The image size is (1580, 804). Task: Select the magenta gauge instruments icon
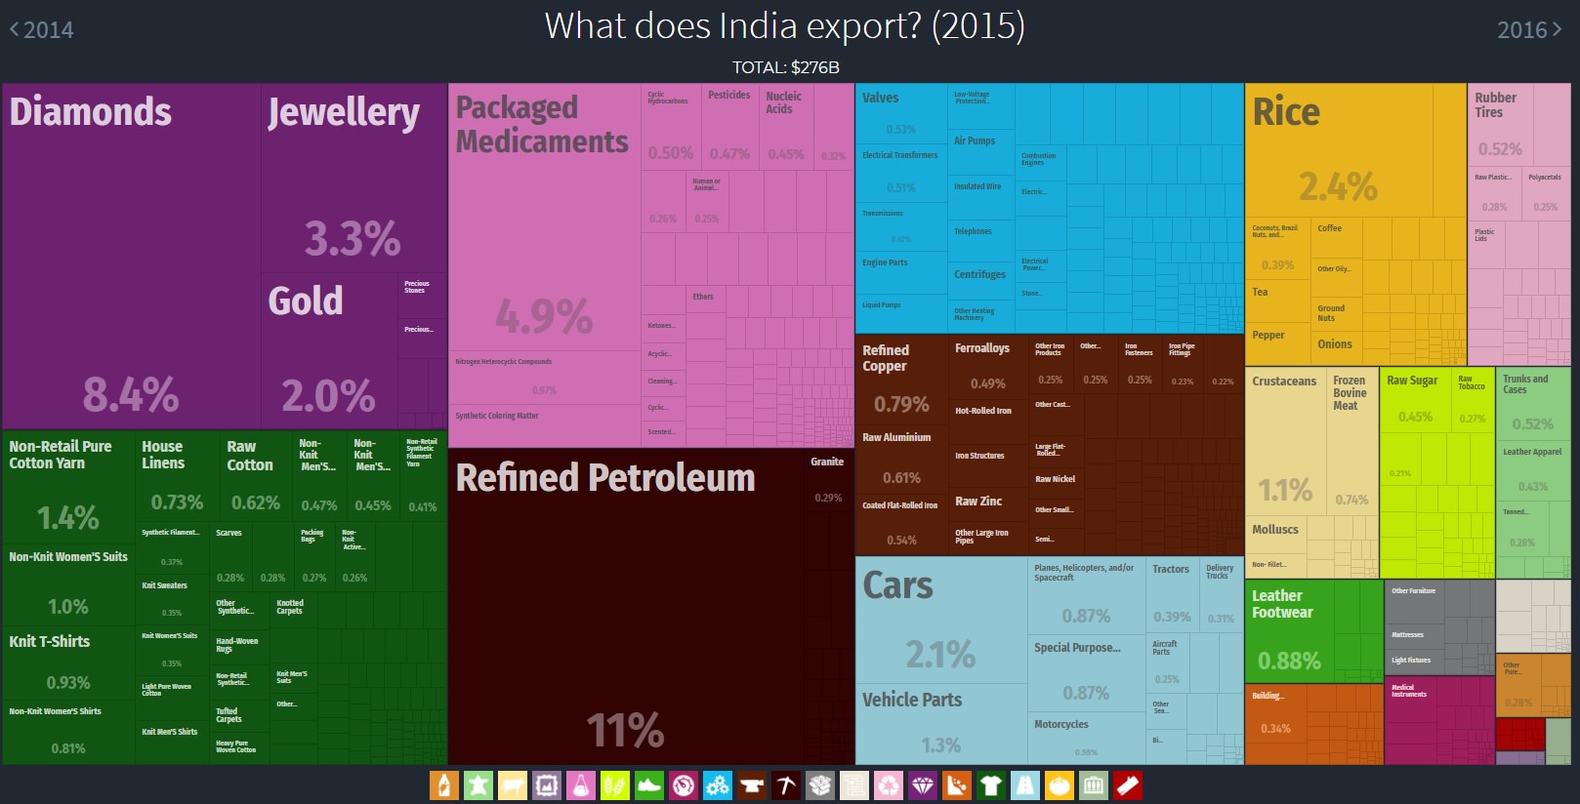[684, 785]
